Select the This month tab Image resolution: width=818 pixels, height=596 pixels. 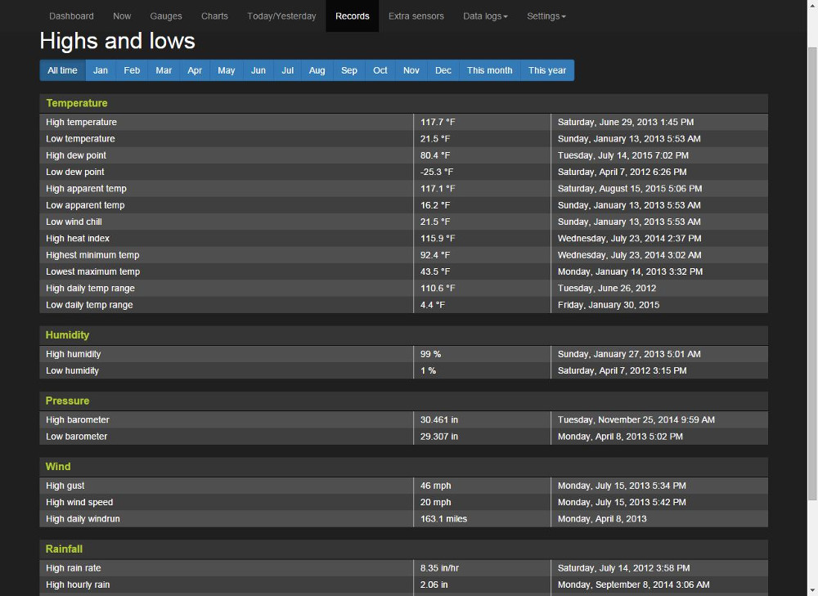(x=489, y=70)
